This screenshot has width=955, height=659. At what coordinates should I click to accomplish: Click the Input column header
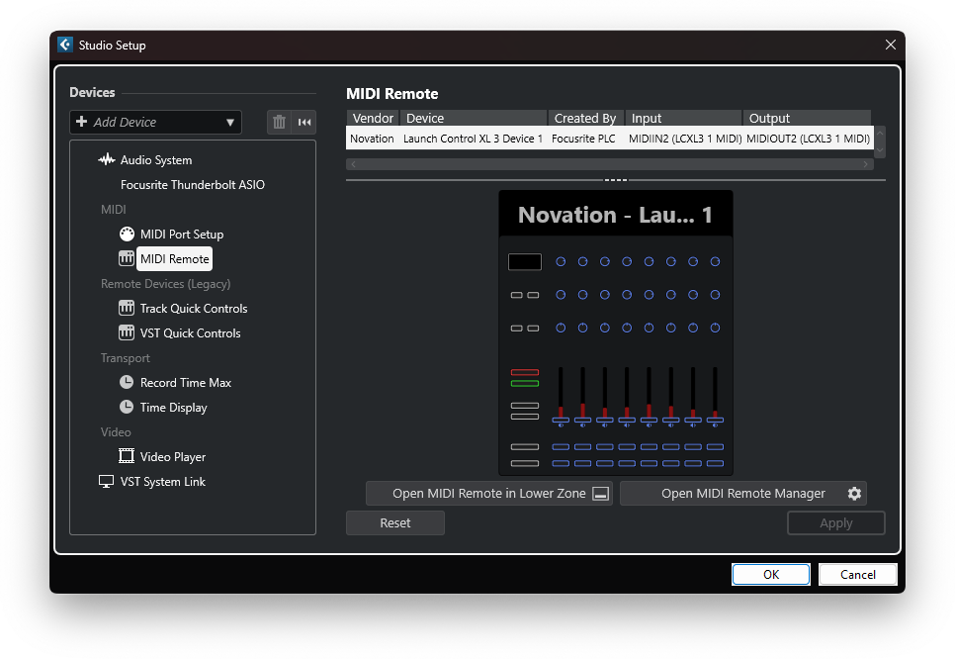pos(683,118)
